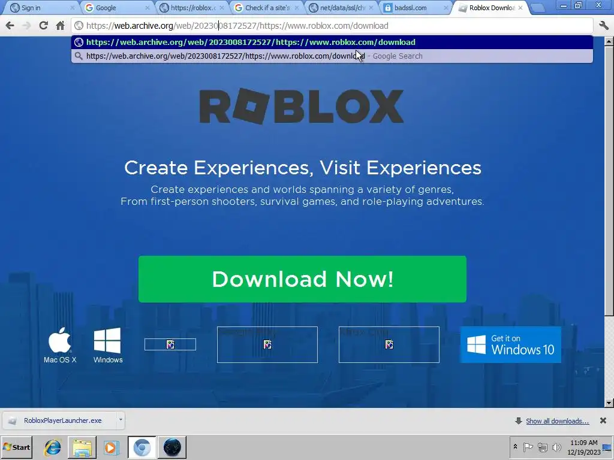Screen dimensions: 614x460
Task: Select the dark globe browser taskbar button
Action: tap(172, 447)
